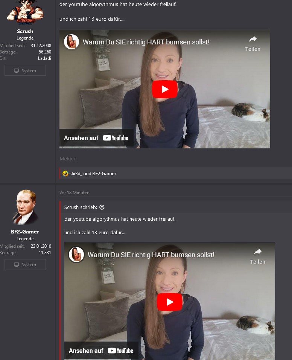
Task: Click BF2-Gamer's post count 11.331
Action: pos(45,253)
